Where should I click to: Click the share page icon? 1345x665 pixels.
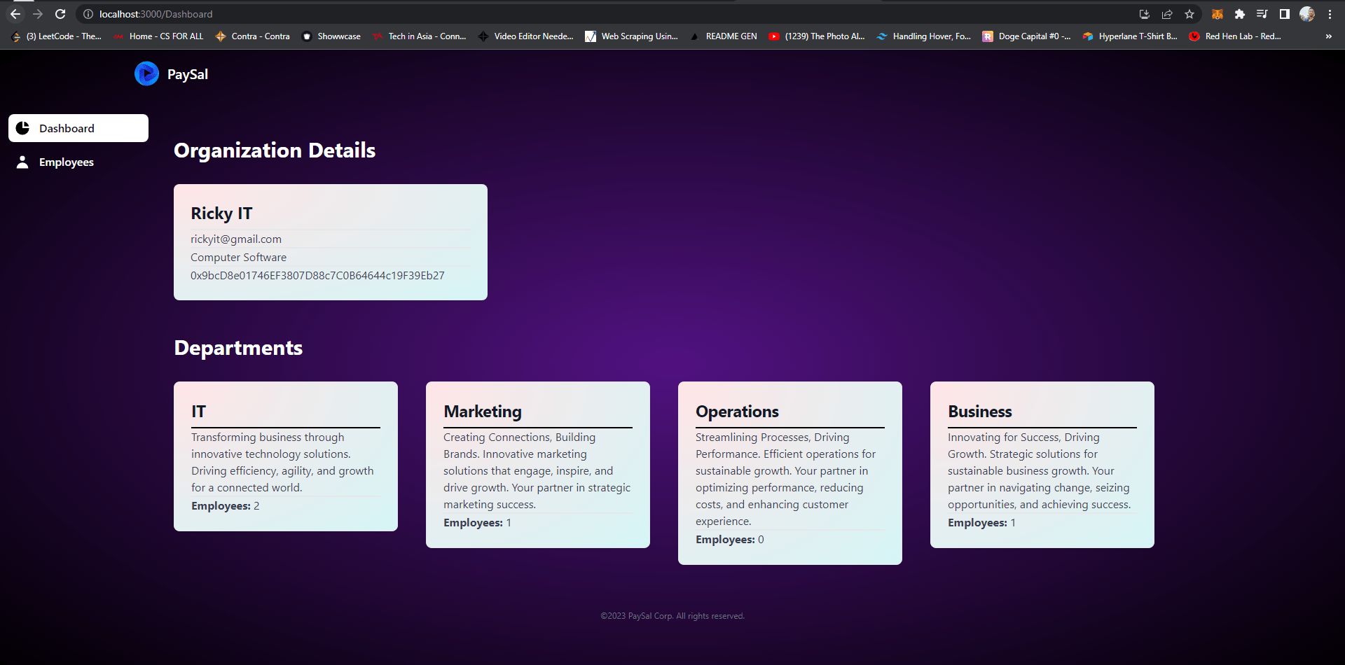[1167, 14]
